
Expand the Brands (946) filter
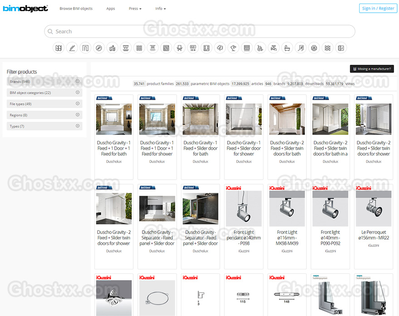pyautogui.click(x=44, y=81)
